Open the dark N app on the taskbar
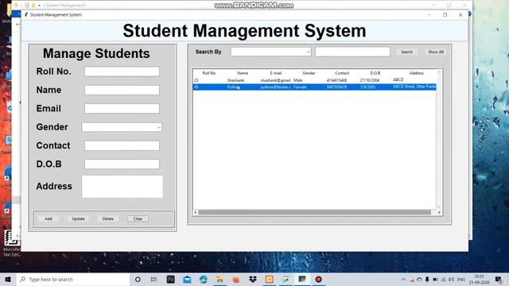This screenshot has height=286, width=509. click(170, 279)
